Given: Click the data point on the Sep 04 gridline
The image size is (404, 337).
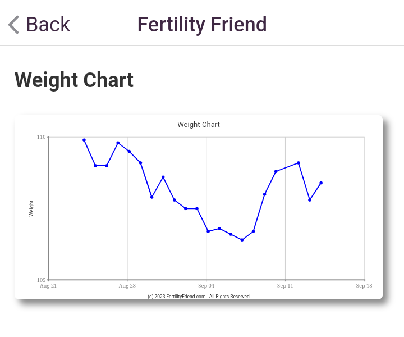Looking at the screenshot, I should pos(208,231).
